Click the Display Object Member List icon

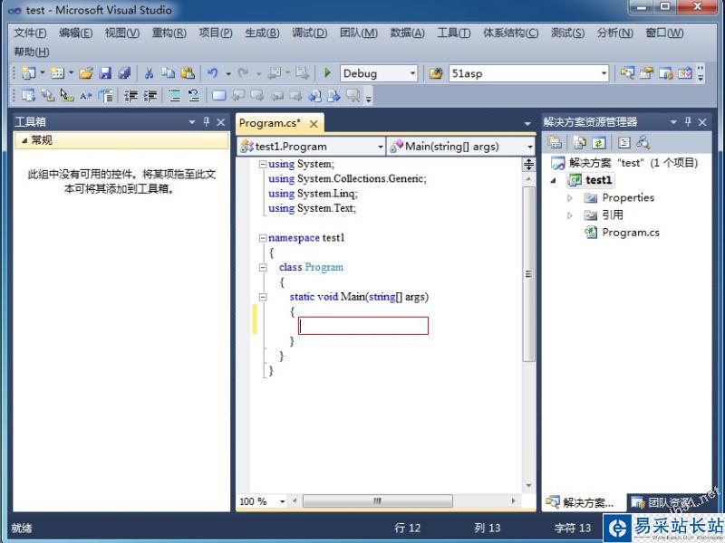[x=29, y=96]
